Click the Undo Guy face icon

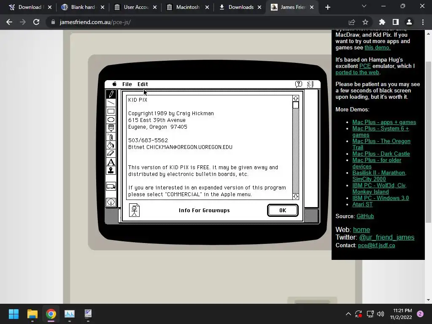point(111,202)
